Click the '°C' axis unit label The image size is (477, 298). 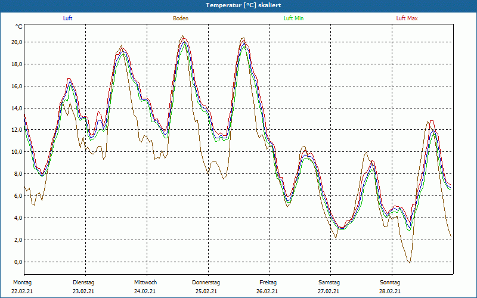click(x=19, y=27)
